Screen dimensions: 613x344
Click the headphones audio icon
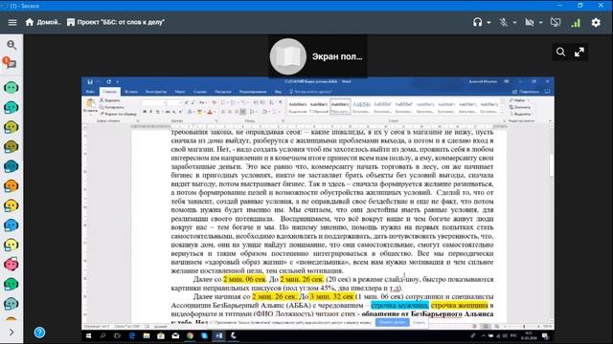coord(477,22)
